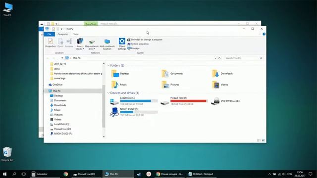Switch to details view button
Screen dimensions: 317x178
pos(259,140)
